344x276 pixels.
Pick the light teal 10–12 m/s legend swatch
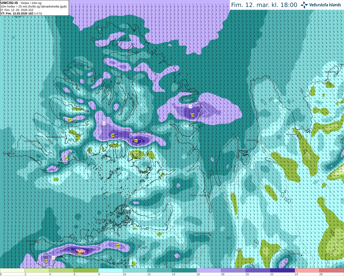coord(135,270)
